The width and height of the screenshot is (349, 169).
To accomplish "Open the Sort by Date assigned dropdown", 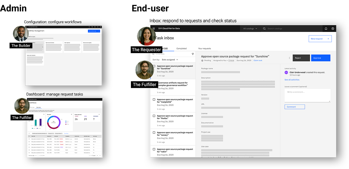I will (170, 60).
